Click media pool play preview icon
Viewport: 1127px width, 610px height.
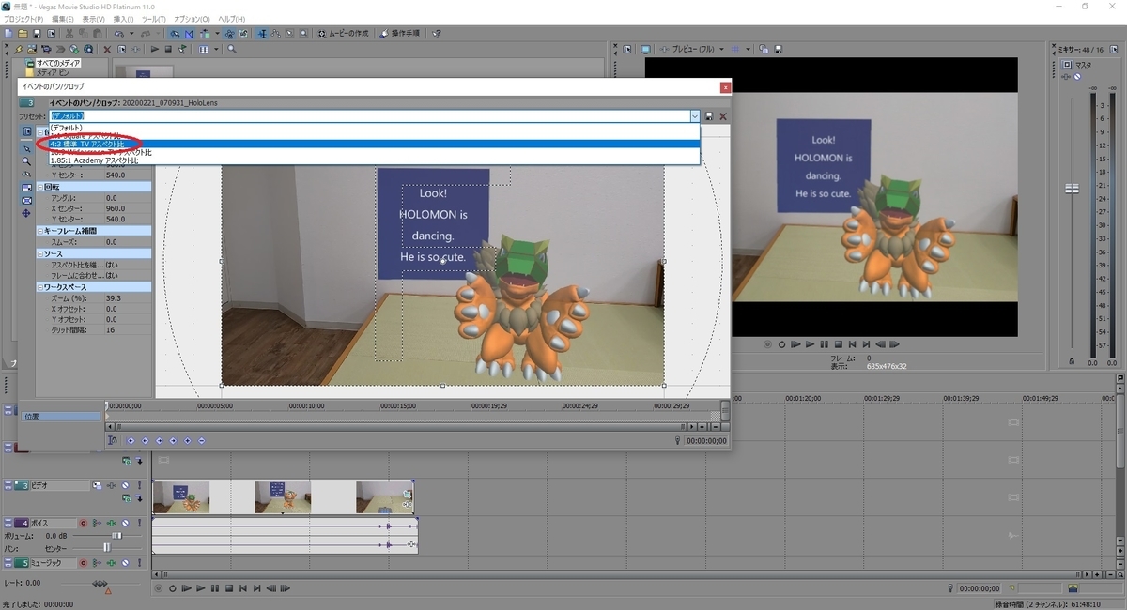point(155,49)
